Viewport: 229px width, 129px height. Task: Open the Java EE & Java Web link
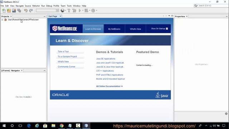coord(110,67)
